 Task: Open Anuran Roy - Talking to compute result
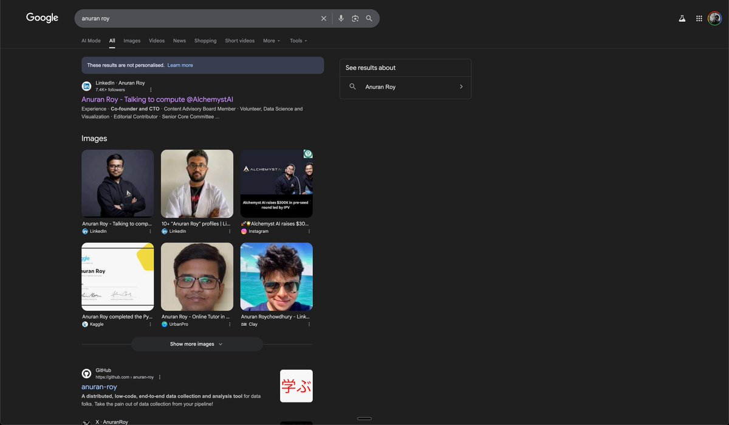[x=157, y=99]
